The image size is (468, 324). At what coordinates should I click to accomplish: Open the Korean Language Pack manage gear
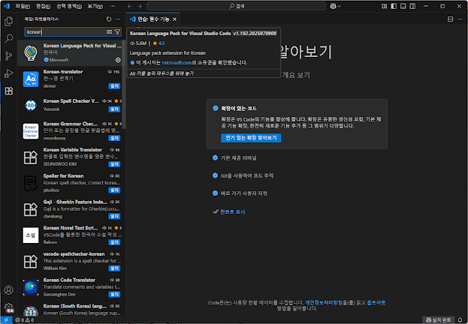click(x=118, y=60)
